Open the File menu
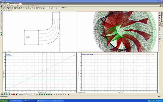Viewport: 163px width, 102px height. click(3, 6)
